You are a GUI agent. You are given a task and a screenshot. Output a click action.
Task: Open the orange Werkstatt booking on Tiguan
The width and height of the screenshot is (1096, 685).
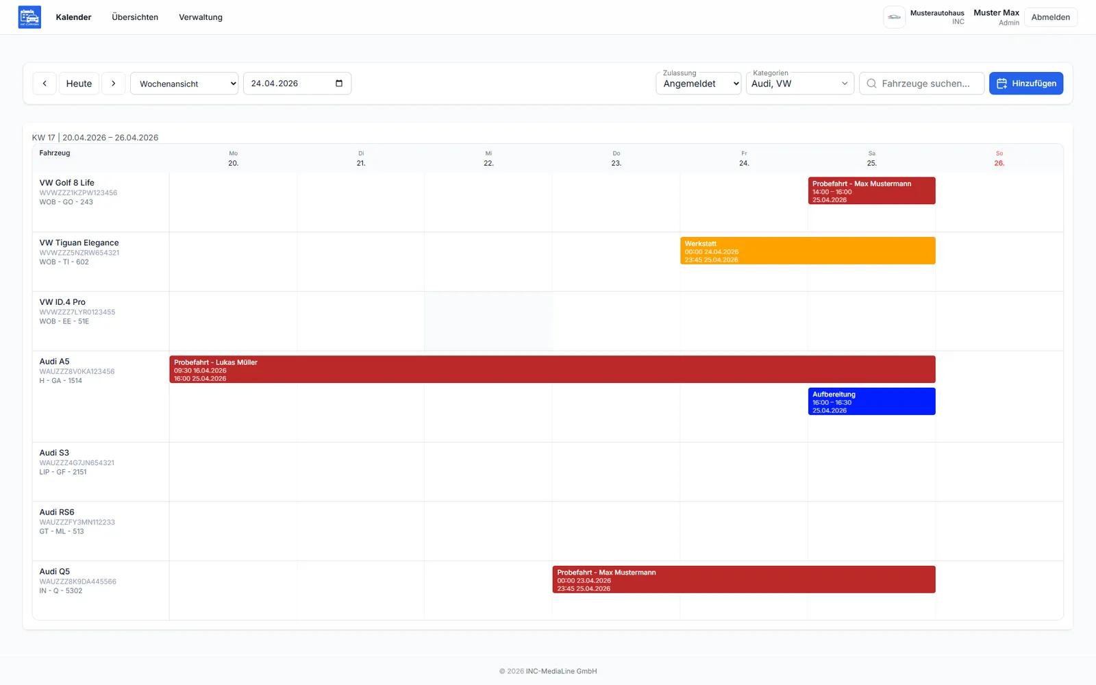pyautogui.click(x=808, y=251)
